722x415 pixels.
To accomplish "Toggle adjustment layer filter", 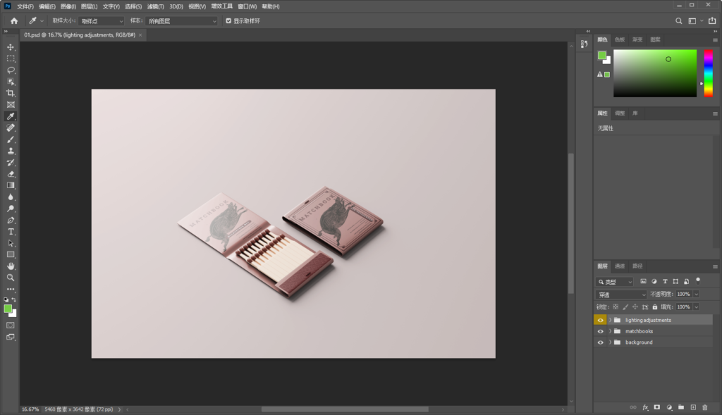I will 654,282.
